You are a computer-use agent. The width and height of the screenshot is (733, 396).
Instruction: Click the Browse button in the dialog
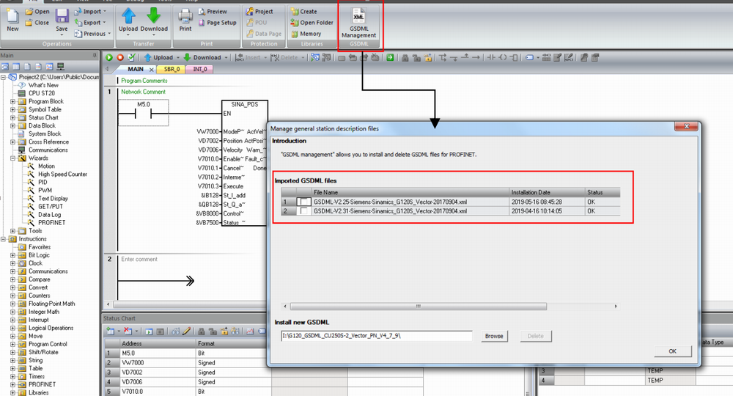click(x=494, y=336)
